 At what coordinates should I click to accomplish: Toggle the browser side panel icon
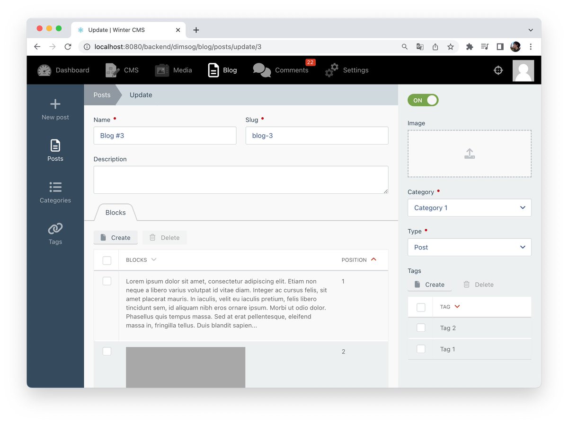point(500,47)
